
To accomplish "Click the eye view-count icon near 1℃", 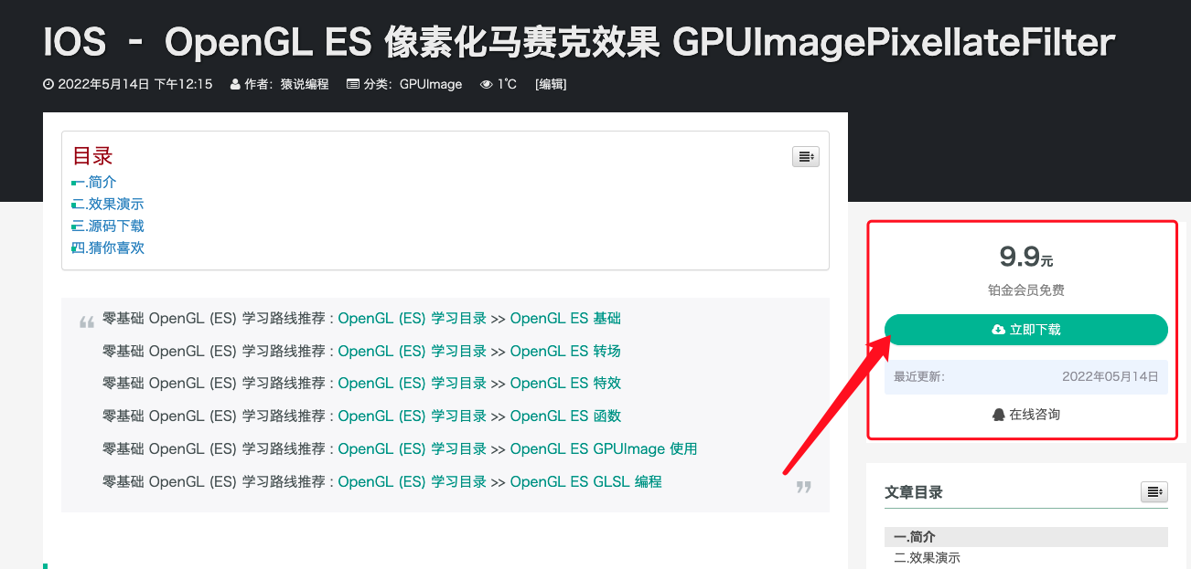I will pyautogui.click(x=486, y=84).
